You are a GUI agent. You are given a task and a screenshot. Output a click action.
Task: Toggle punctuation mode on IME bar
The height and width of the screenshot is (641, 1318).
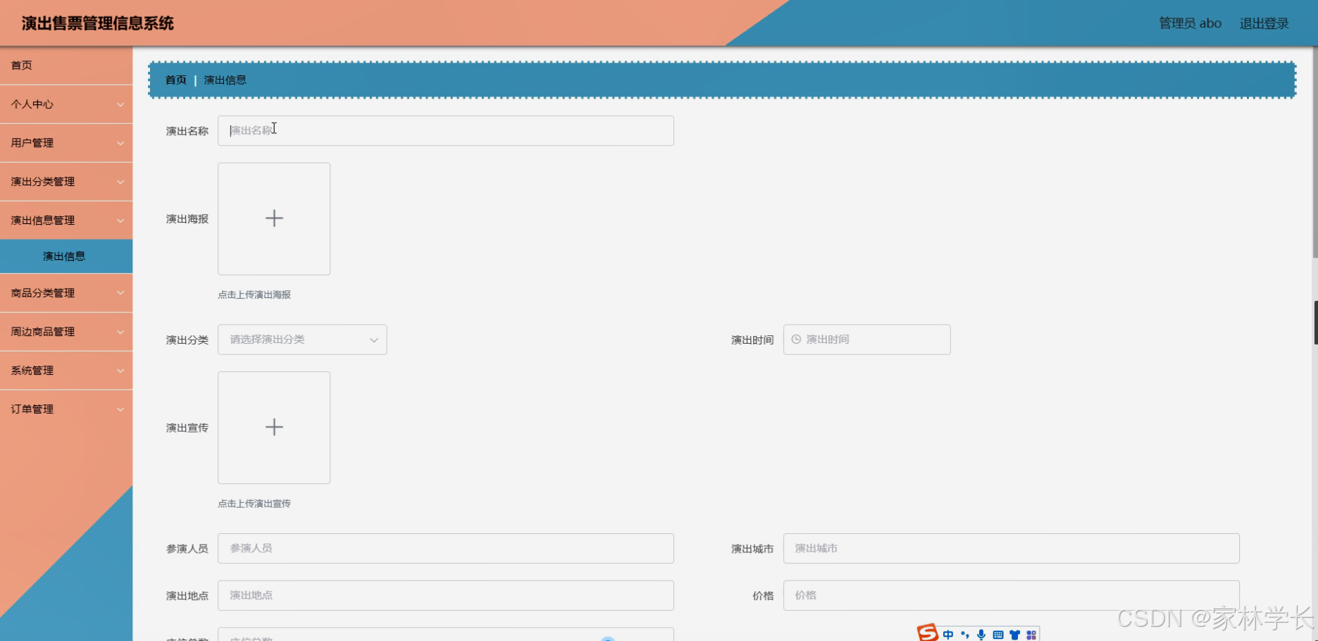965,635
